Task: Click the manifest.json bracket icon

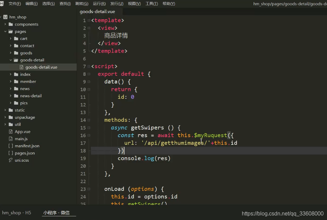Action: tap(11, 146)
